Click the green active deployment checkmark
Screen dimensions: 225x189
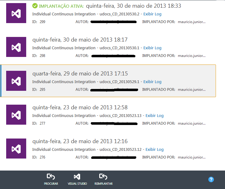pyautogui.click(x=35, y=6)
